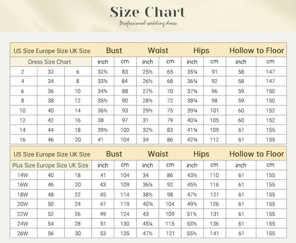The height and width of the screenshot is (243, 296).
Task: Select the 26W plus size cell
Action: (x=24, y=233)
